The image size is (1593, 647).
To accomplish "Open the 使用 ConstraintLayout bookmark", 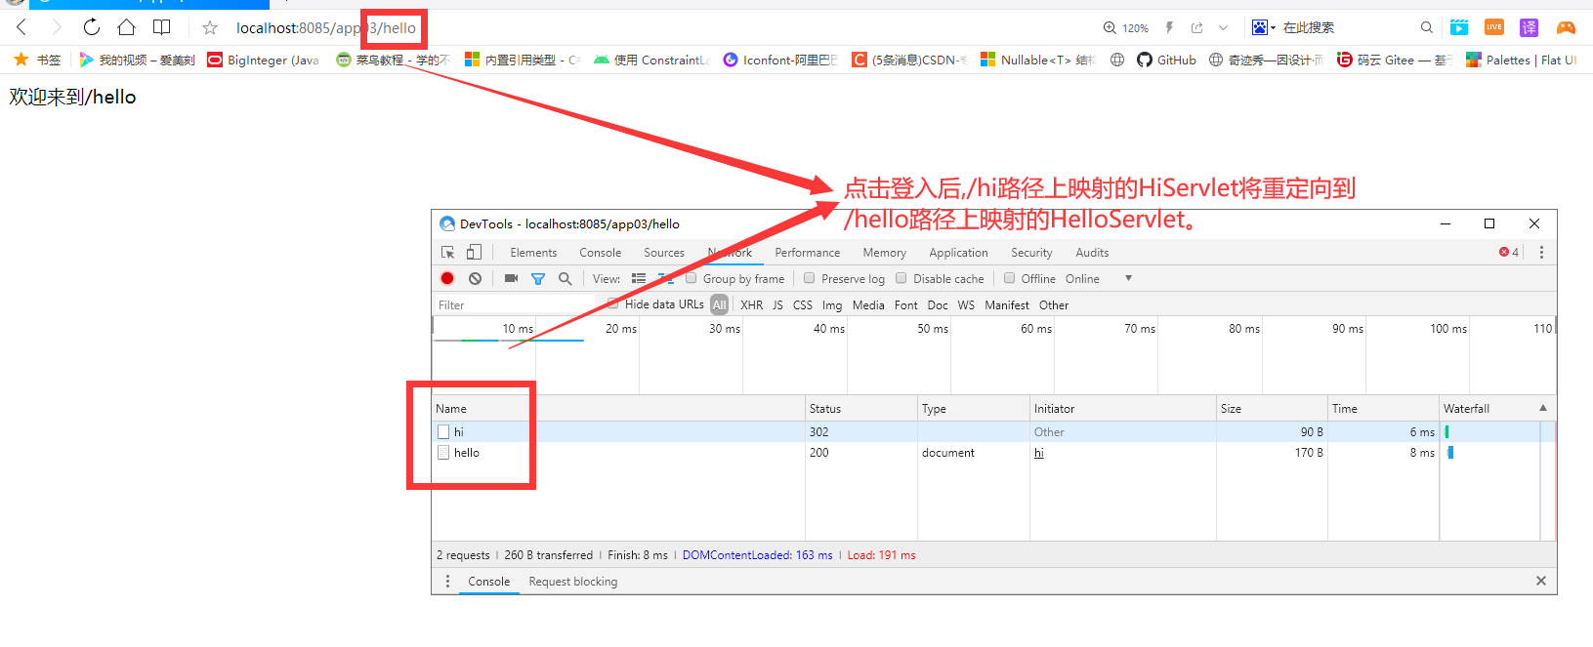I will [x=651, y=60].
